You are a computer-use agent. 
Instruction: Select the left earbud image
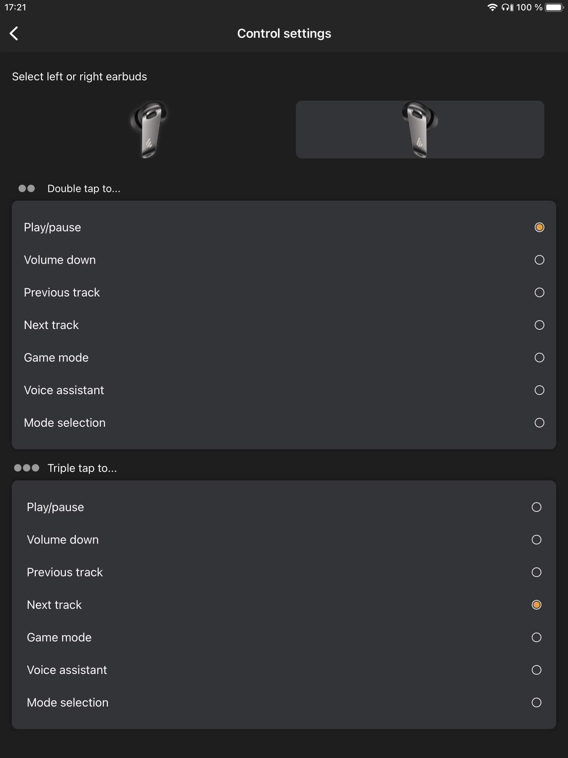pos(148,130)
